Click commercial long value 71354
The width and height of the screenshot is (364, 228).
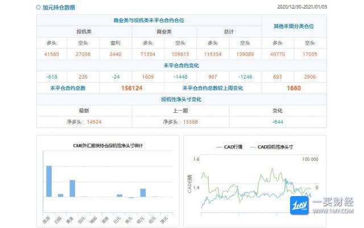click(x=148, y=54)
